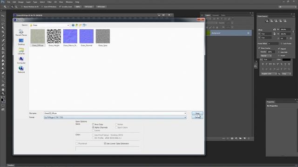The height and width of the screenshot is (167, 298).
Task: Click the Zoom Out icon in options bar
Action: (x=16, y=7)
